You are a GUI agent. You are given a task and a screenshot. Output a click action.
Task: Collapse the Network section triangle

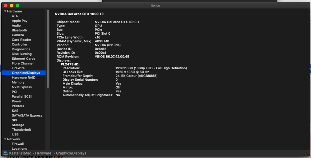click(x=5, y=139)
